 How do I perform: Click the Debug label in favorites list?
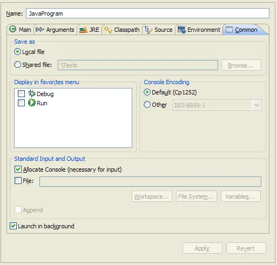tap(45, 94)
